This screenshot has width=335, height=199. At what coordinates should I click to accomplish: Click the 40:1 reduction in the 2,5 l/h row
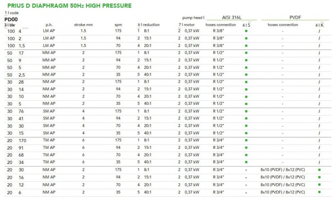147,74
